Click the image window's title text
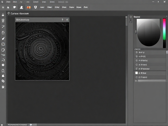 coord(23,20)
